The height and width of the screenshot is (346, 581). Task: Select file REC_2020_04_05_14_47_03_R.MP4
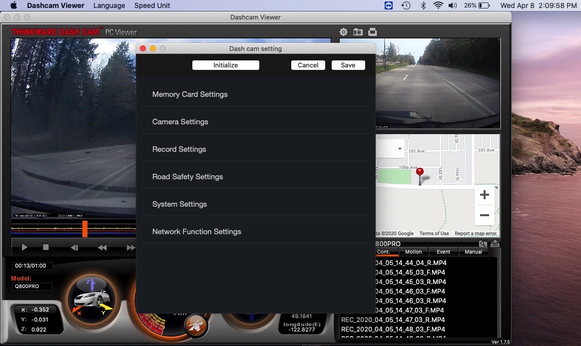(393, 320)
